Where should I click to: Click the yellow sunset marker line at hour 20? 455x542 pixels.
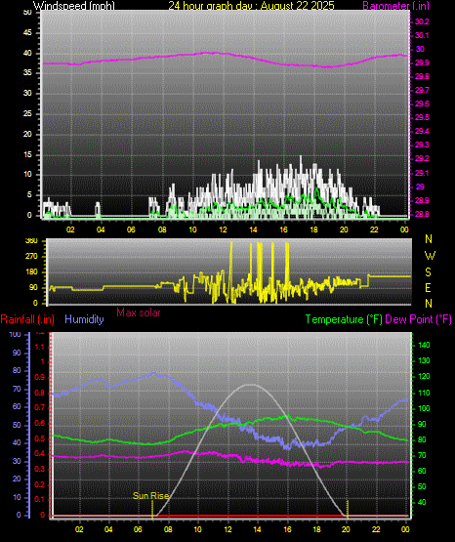(x=348, y=509)
